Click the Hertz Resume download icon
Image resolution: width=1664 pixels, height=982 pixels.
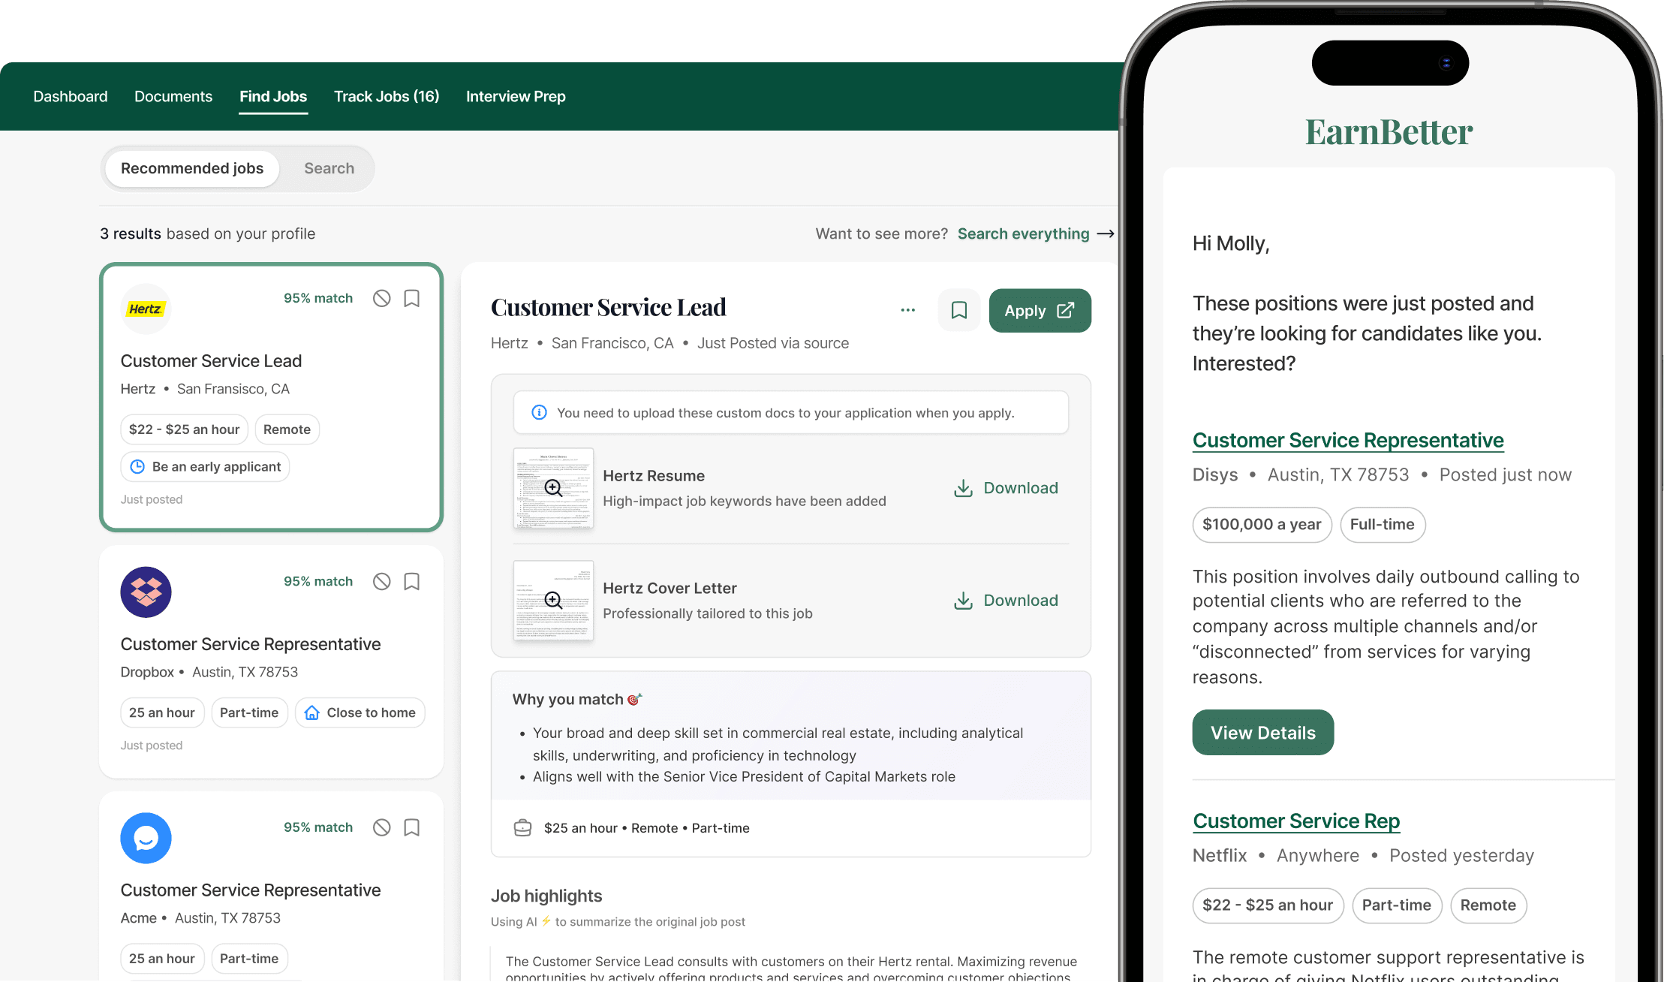pyautogui.click(x=963, y=487)
